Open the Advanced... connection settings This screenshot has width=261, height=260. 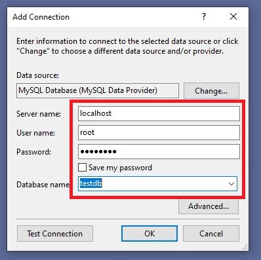(x=209, y=206)
